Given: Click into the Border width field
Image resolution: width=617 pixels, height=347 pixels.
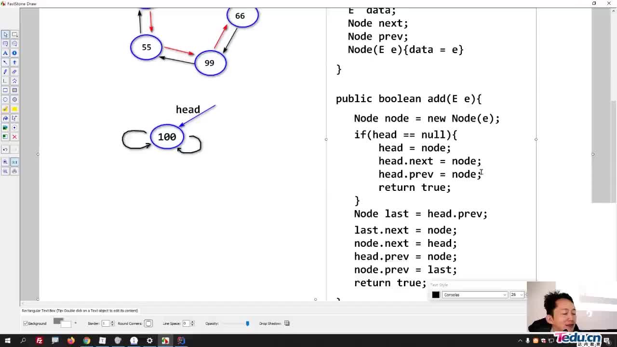Looking at the screenshot, I should (x=105, y=323).
